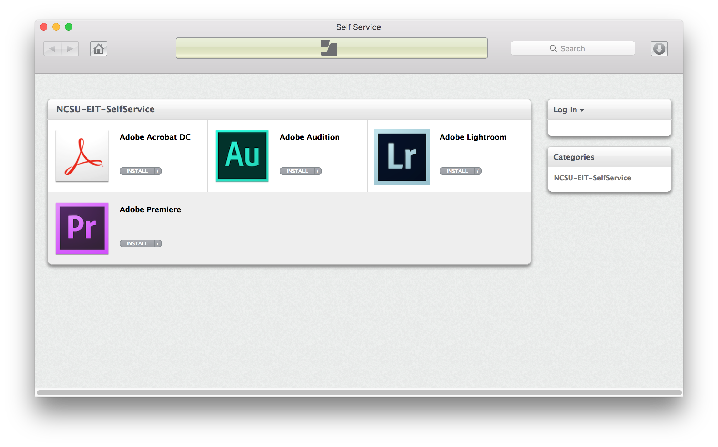Click the Categories heading
Viewport: 718px width, 447px height.
tap(574, 157)
